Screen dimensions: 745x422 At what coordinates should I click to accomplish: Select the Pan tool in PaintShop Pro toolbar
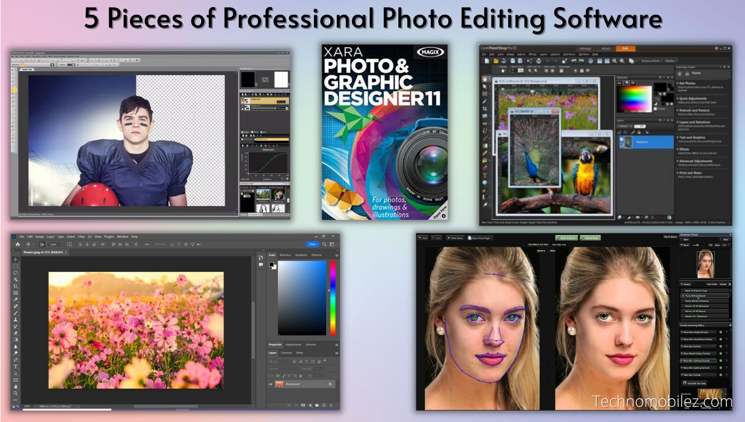pos(485,79)
